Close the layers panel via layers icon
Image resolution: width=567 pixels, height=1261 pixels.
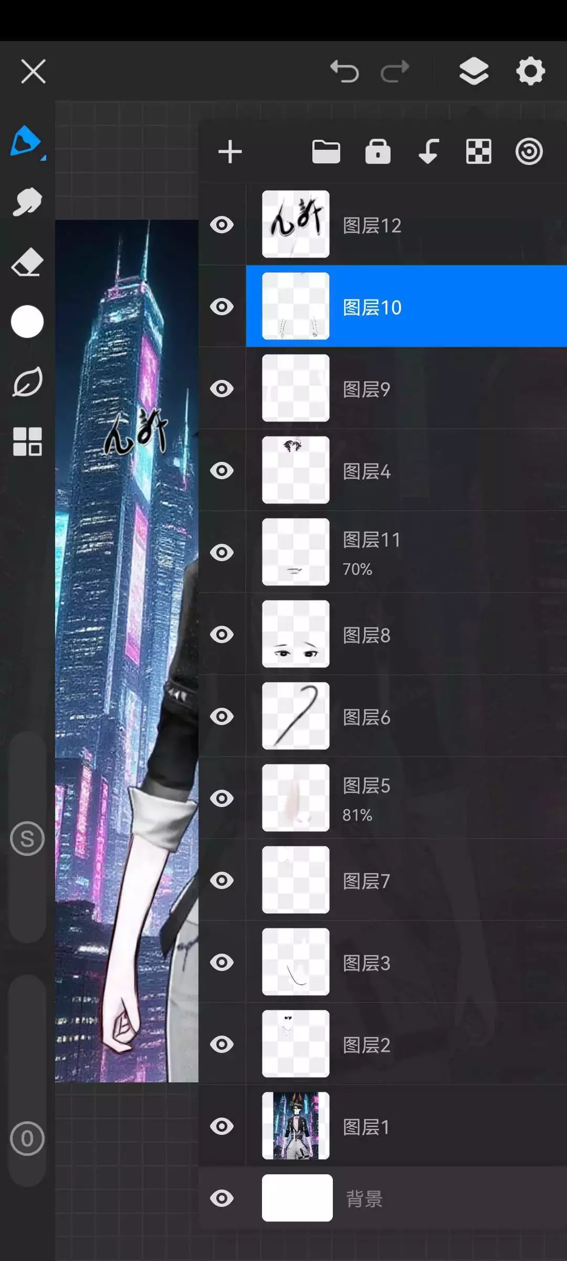click(x=474, y=71)
